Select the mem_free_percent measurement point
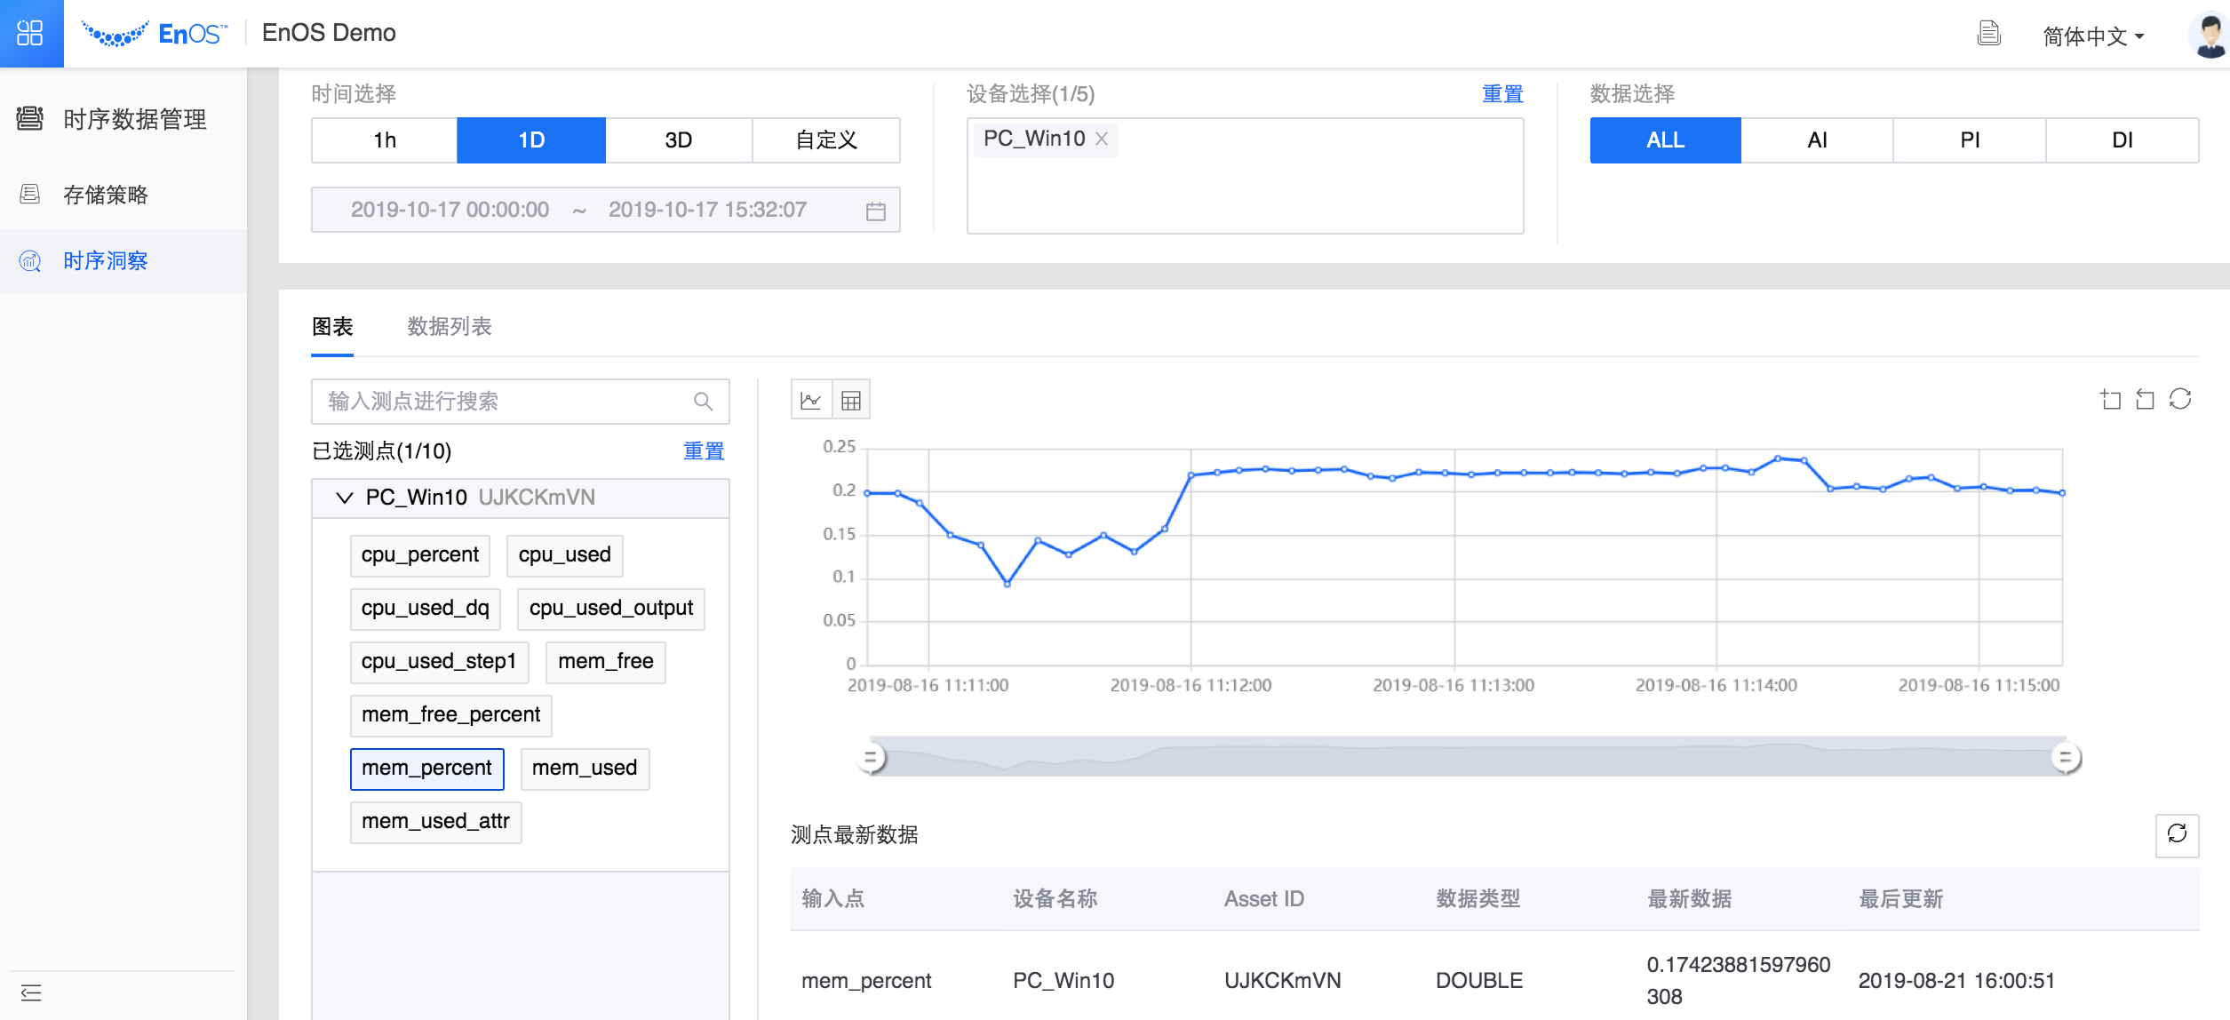The height and width of the screenshot is (1020, 2230). 451,715
